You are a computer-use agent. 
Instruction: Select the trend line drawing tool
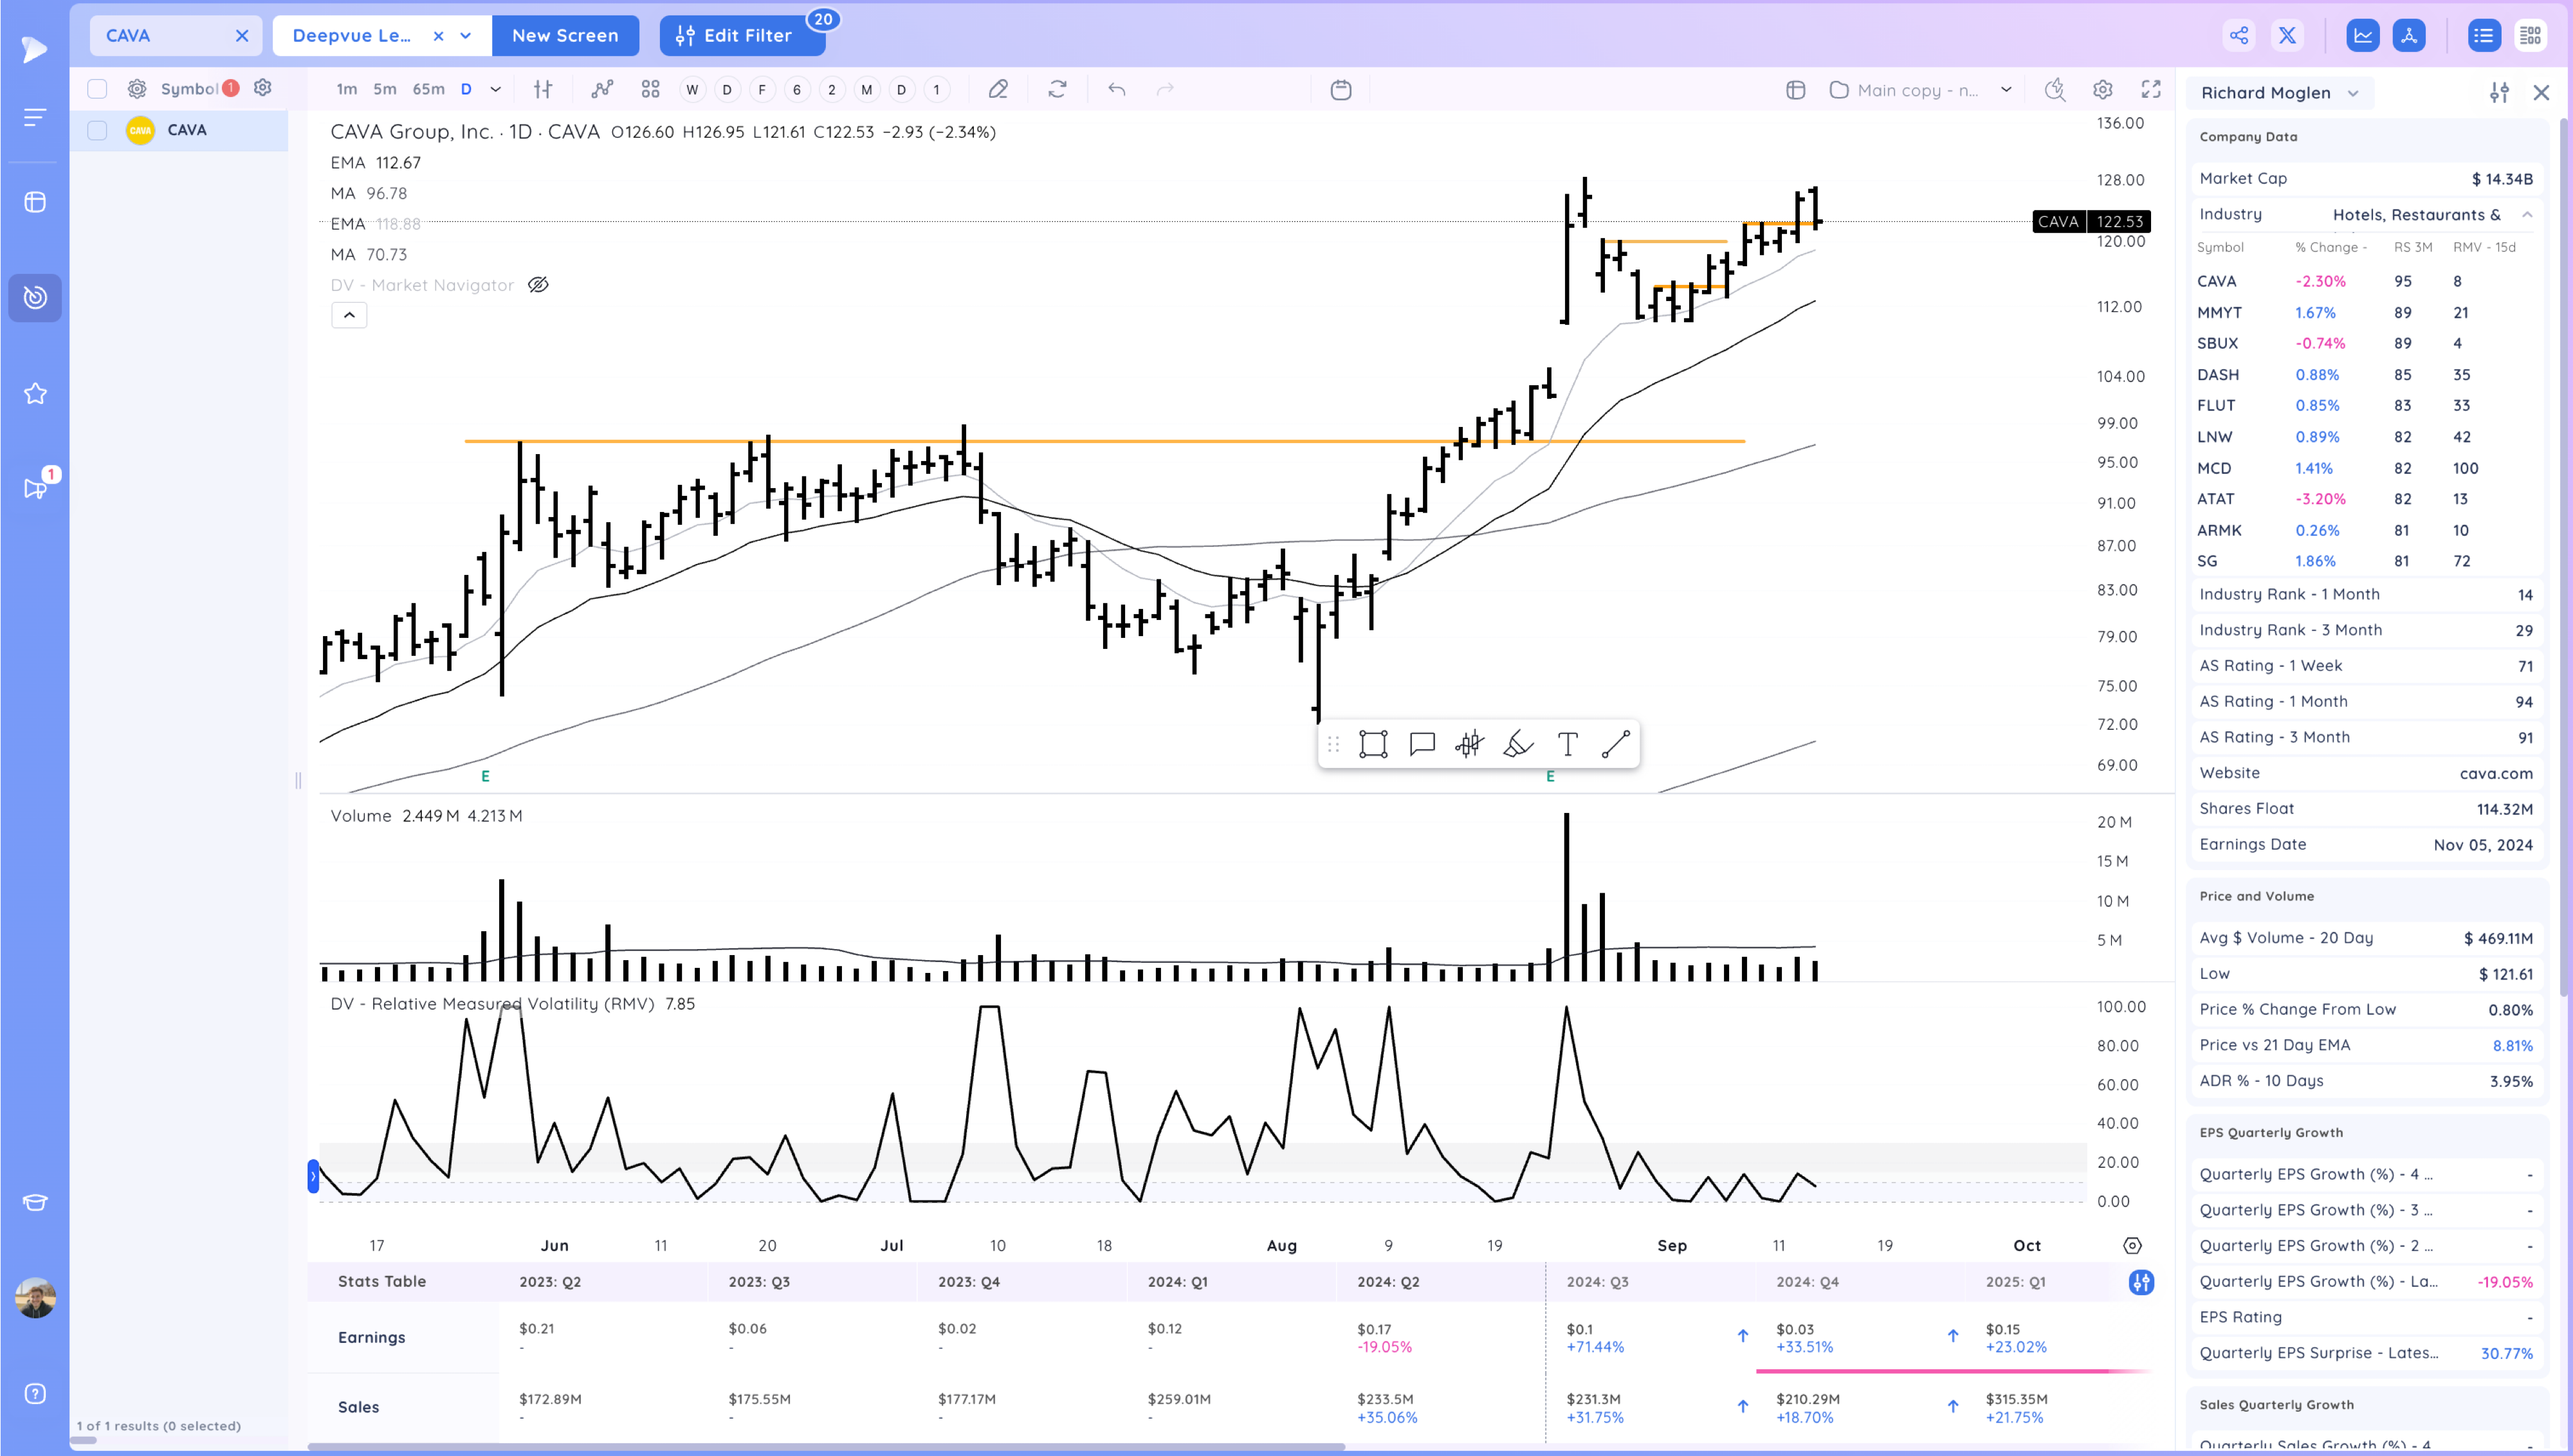(1615, 744)
